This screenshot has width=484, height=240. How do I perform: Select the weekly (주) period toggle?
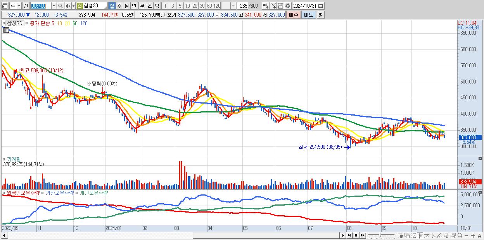(x=119, y=6)
